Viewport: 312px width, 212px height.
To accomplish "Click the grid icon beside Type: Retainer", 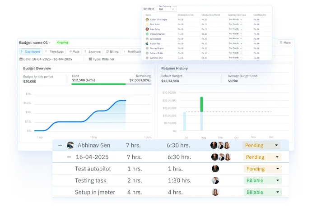I will [91, 59].
